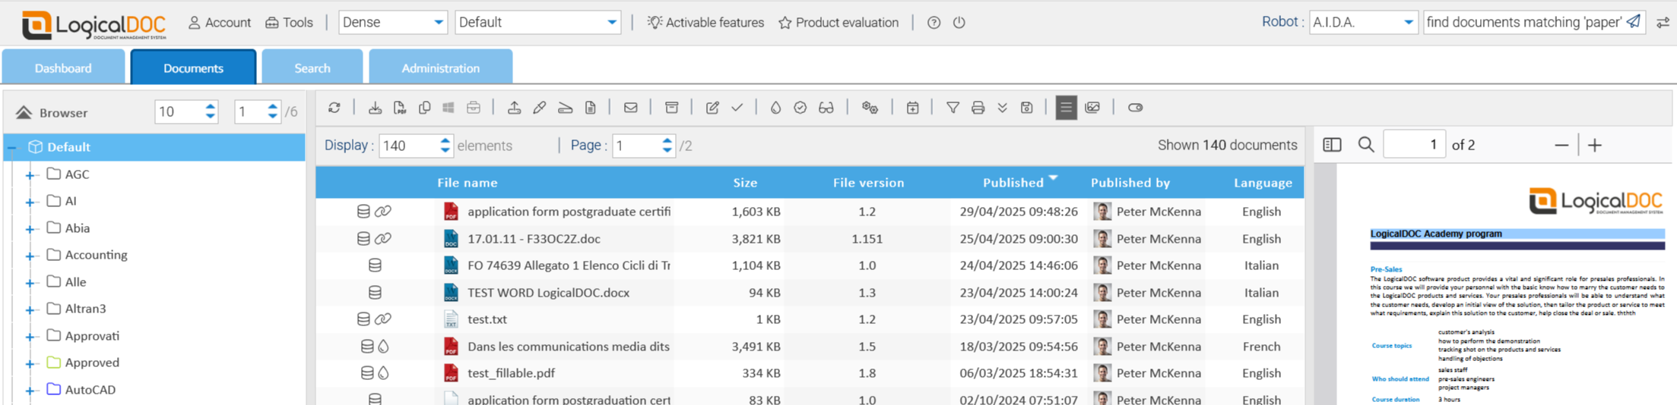This screenshot has height=405, width=1677.
Task: Click the checkmark toolbar icon
Action: [737, 108]
